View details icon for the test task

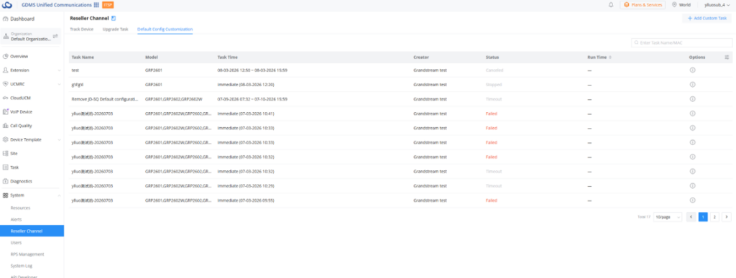pos(692,70)
